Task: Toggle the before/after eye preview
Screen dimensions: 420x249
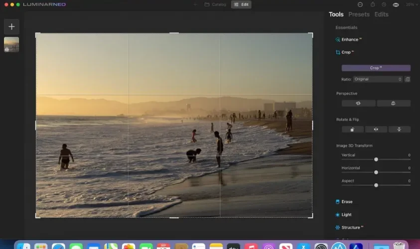Action: click(x=396, y=5)
